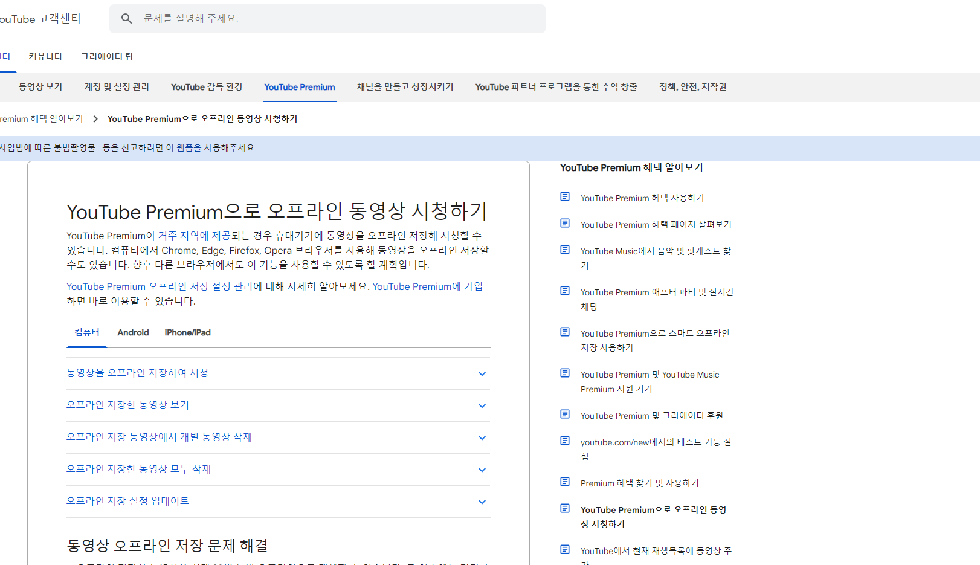Open sidebar link YouTube Premium으로 오프라인 동영상 시청하기
The height and width of the screenshot is (565, 980).
pos(654,517)
